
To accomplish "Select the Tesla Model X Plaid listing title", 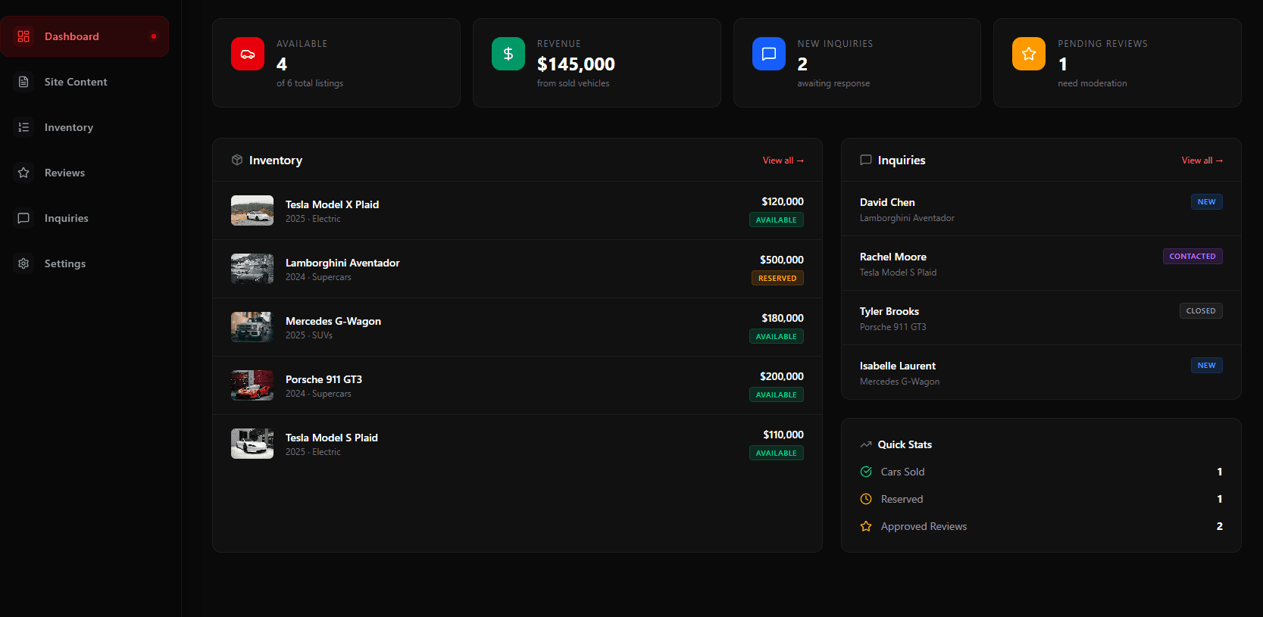I will [x=332, y=204].
